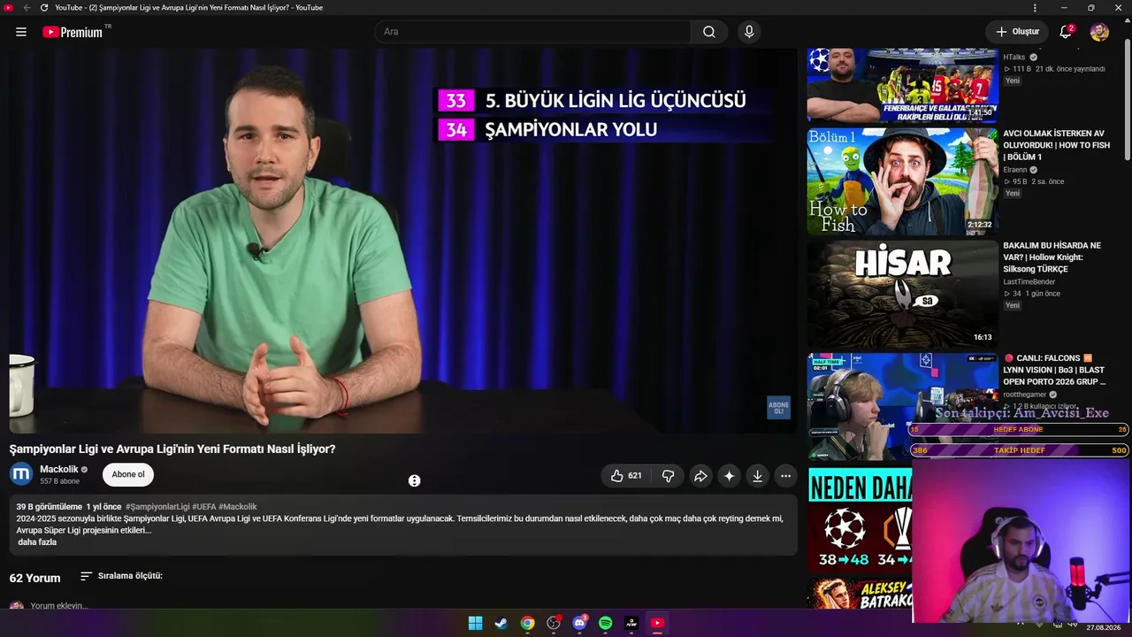Open the sort comments dropdown

coord(121,576)
